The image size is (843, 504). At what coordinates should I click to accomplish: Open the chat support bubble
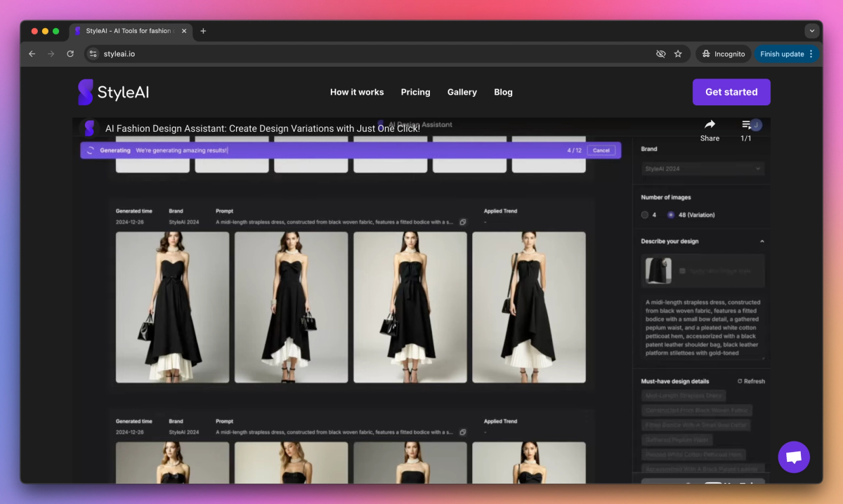pos(794,458)
